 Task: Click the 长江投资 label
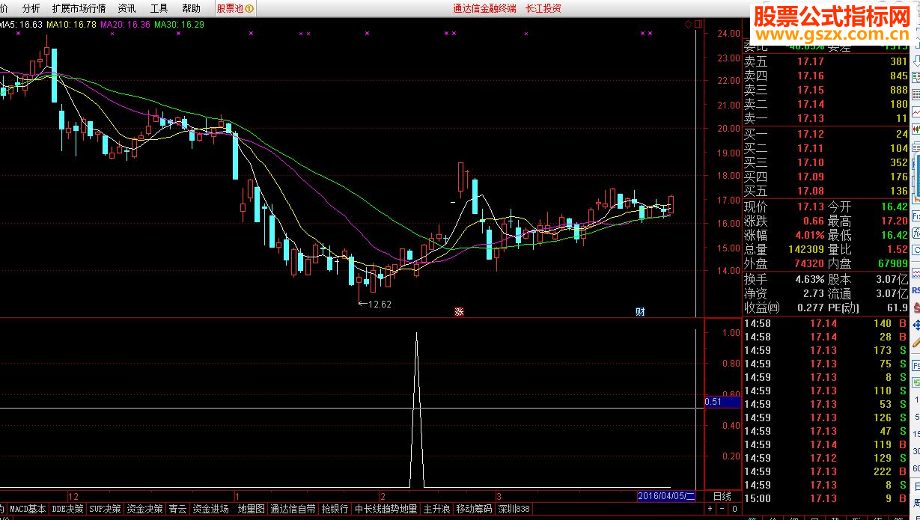(543, 8)
